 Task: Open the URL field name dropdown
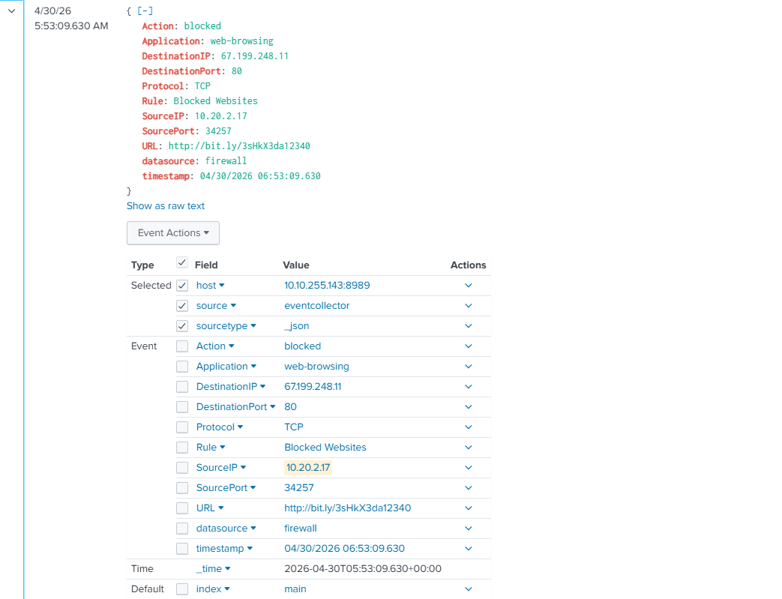(x=210, y=508)
